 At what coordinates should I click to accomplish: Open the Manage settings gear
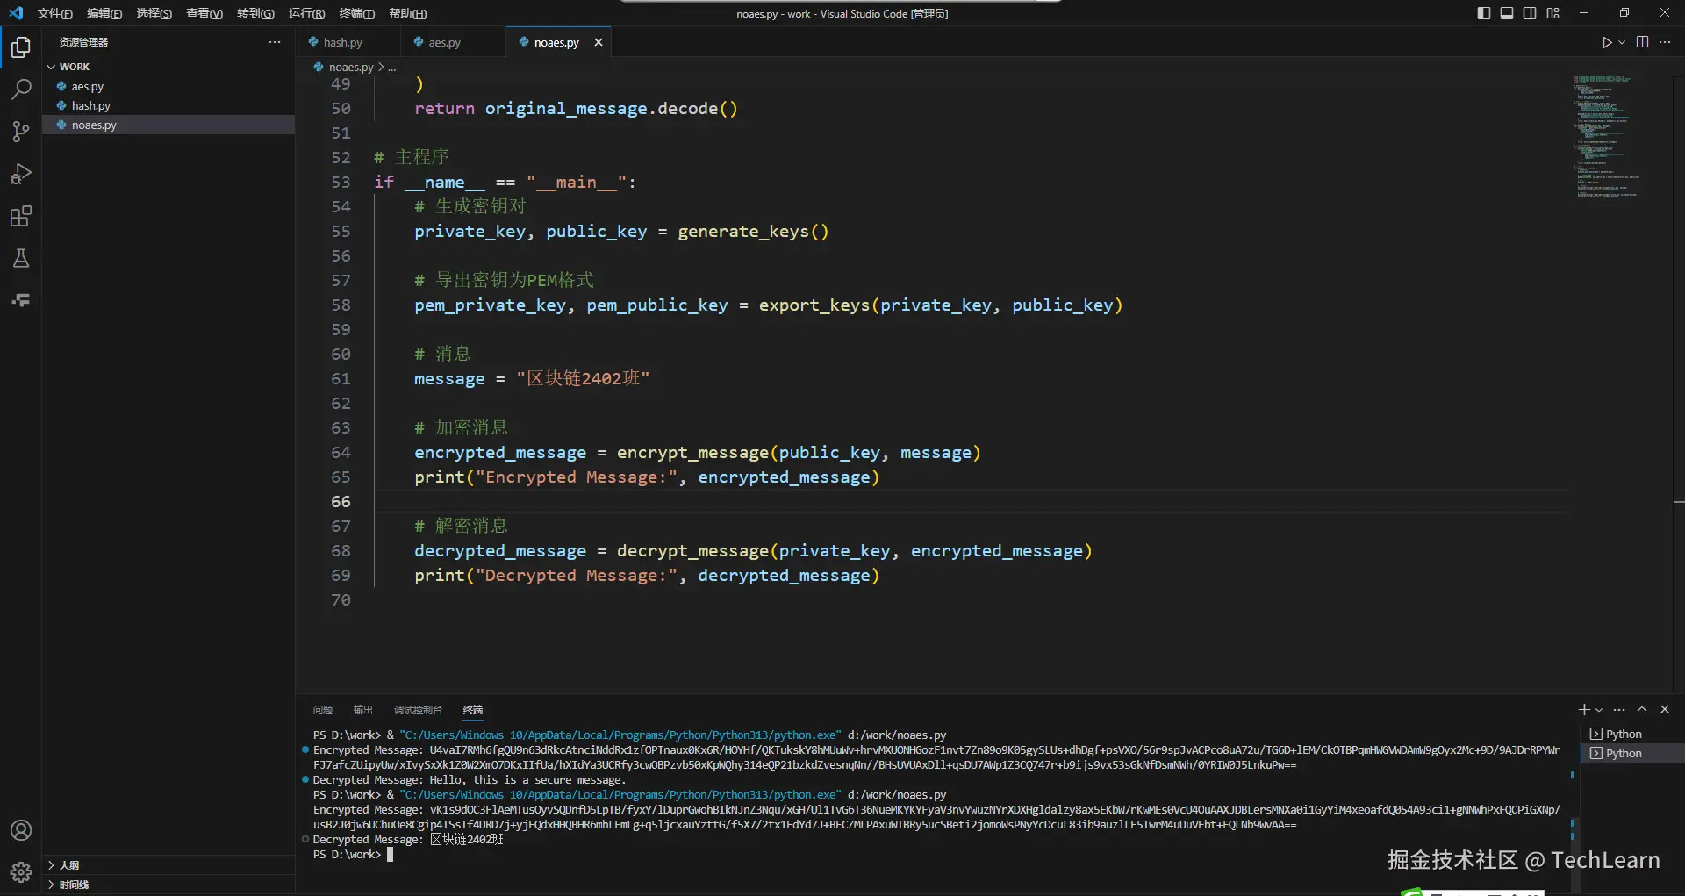[21, 871]
